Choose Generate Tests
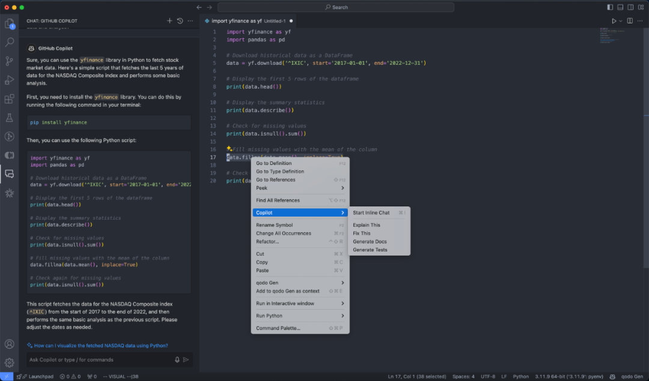 pyautogui.click(x=379, y=250)
